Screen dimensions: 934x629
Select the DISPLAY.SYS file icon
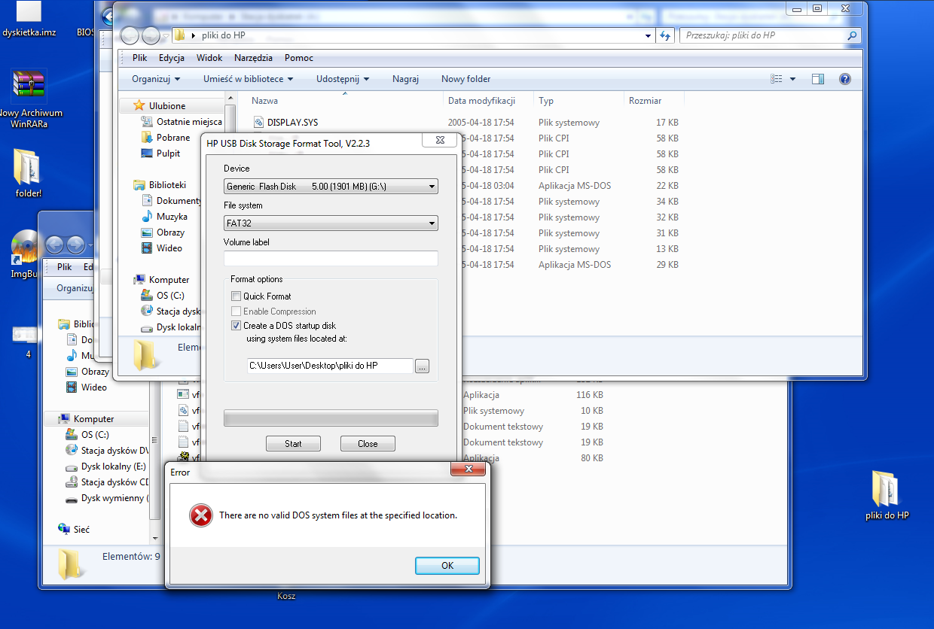pyautogui.click(x=258, y=122)
